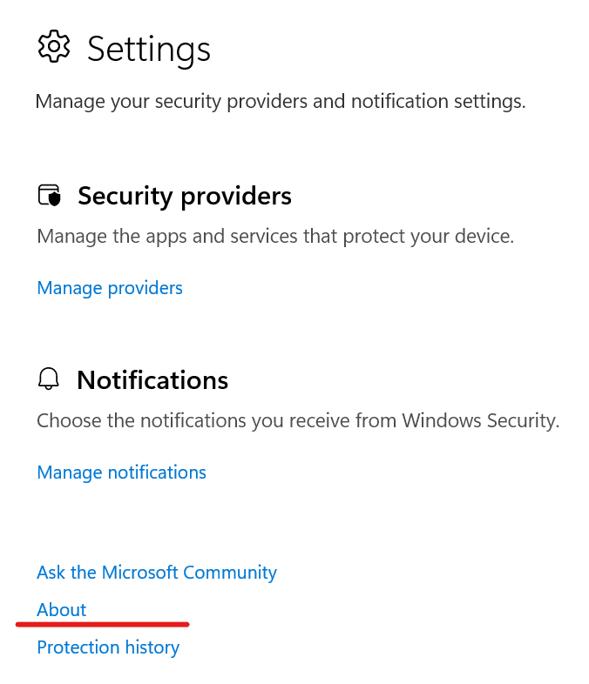
Task: Click the word providers in Manage providers
Action: pyautogui.click(x=146, y=288)
